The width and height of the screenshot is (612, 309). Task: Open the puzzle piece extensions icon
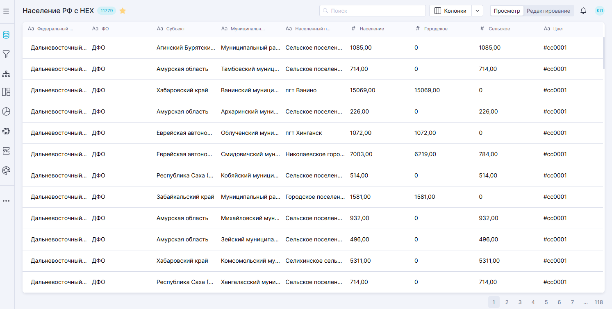point(6,131)
